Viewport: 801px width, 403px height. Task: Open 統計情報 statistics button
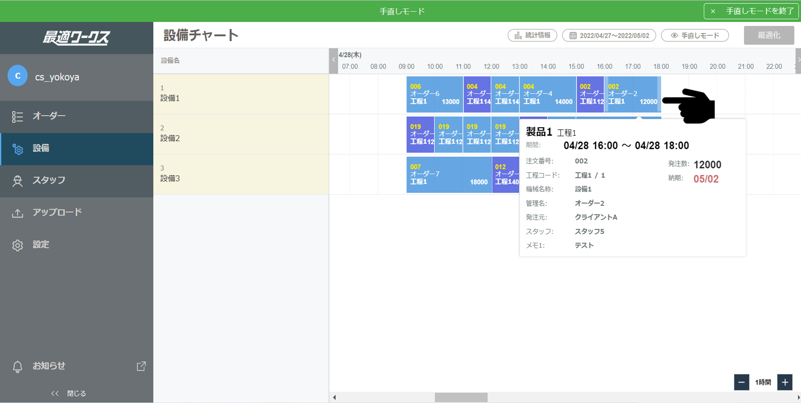532,35
